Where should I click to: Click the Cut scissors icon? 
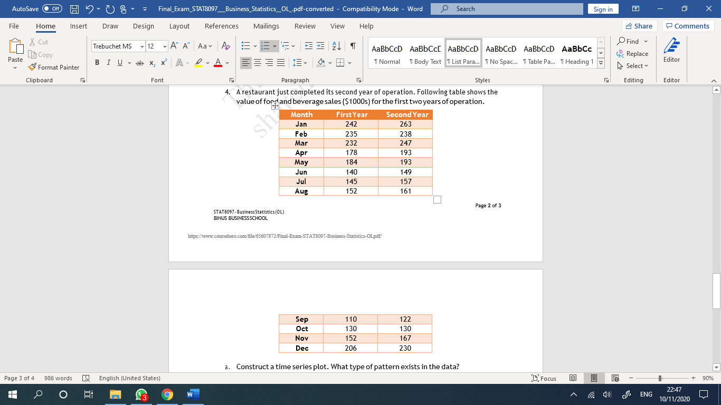click(33, 42)
